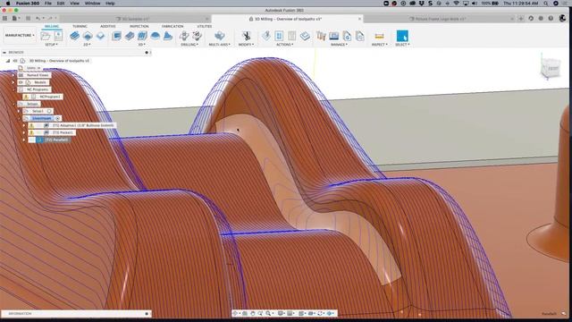Select the dome-shaped 3D toolpath icon

[155, 36]
